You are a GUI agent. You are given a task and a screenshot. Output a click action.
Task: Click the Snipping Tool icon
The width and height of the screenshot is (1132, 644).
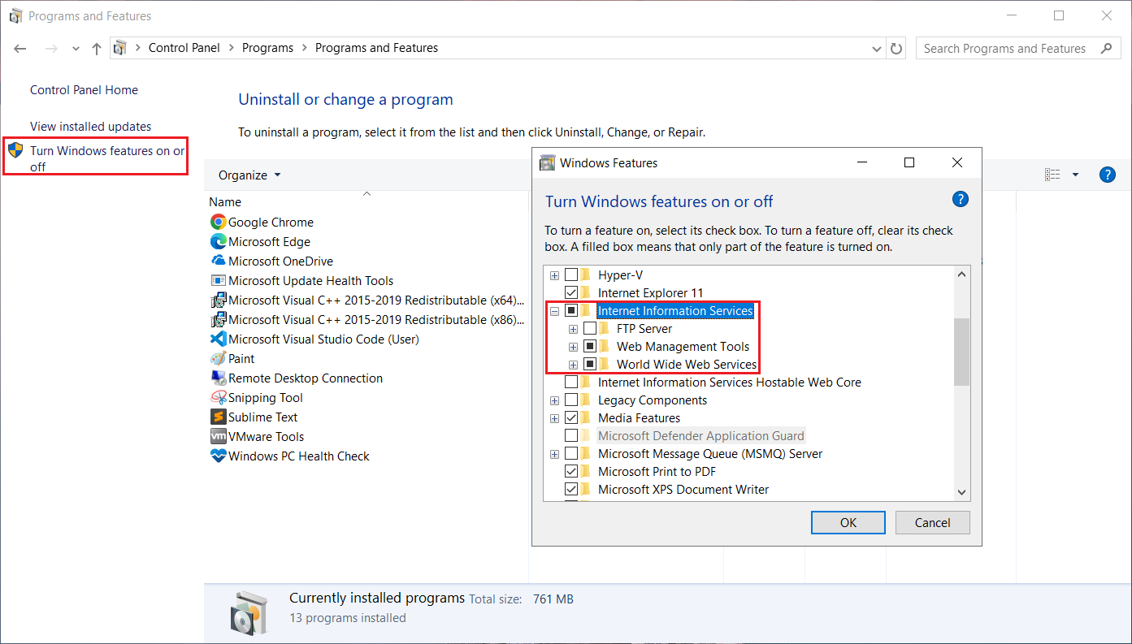click(217, 397)
